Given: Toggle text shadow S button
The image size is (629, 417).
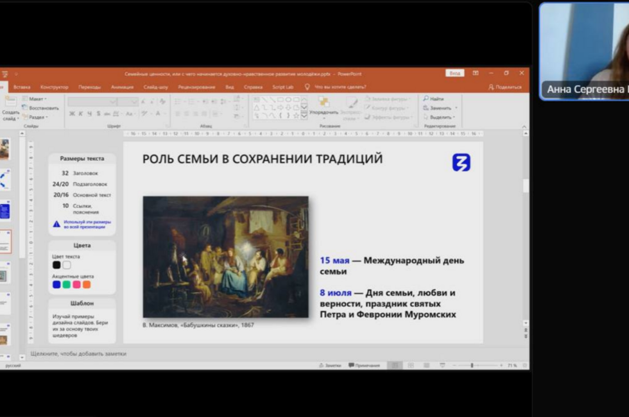Looking at the screenshot, I should 98,114.
